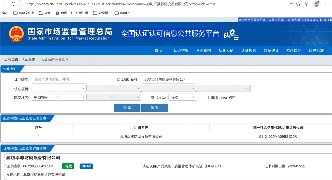
Task: Open the 抖音 bookmark folder
Action: click(45, 13)
